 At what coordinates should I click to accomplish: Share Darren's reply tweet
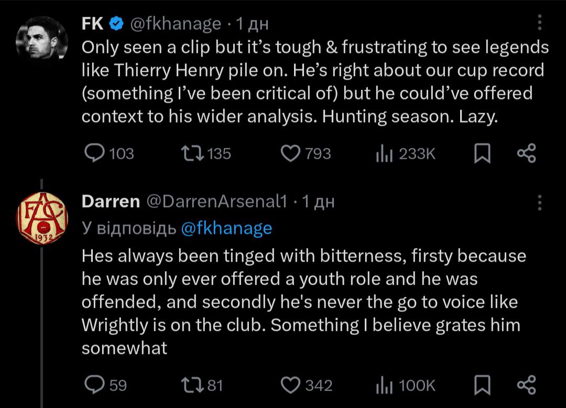[526, 385]
